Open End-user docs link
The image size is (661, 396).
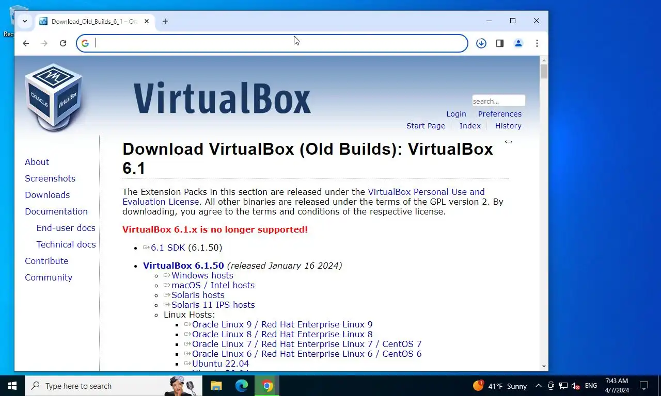click(66, 228)
